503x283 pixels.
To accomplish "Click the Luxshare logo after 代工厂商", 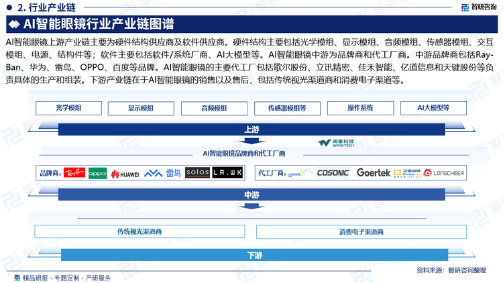I will click(299, 173).
